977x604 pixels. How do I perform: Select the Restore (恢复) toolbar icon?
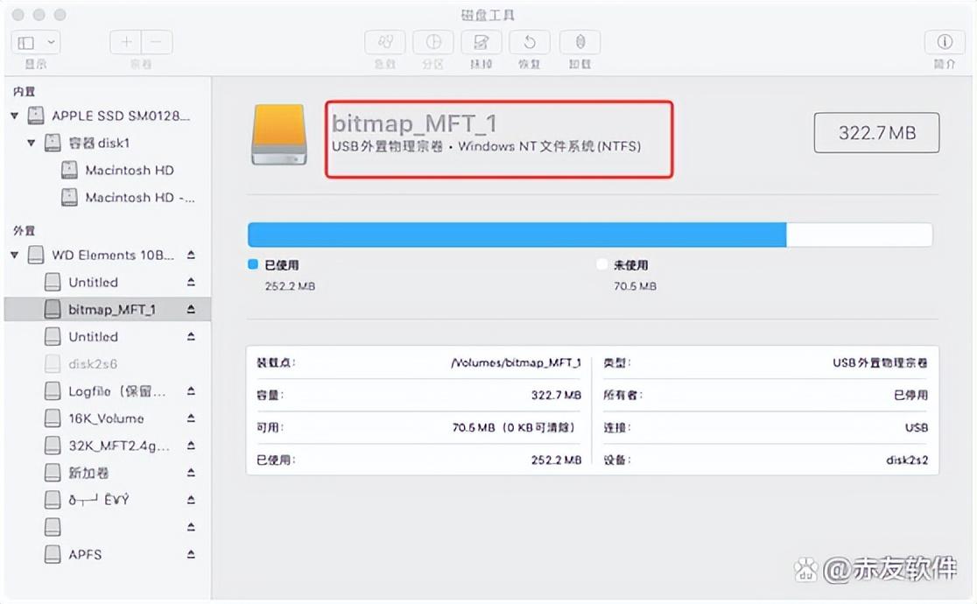coord(529,41)
